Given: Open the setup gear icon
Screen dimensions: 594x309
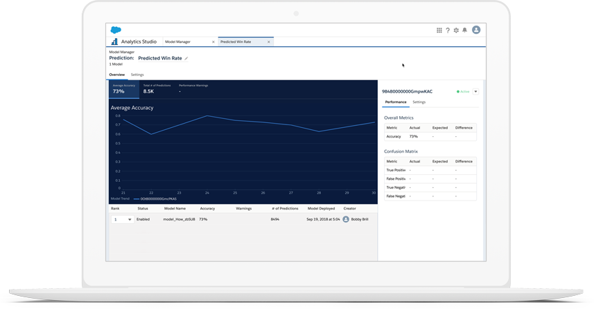Looking at the screenshot, I should [x=456, y=30].
